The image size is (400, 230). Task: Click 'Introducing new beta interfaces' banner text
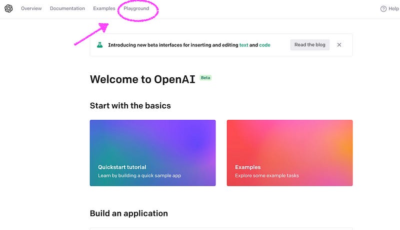click(189, 45)
